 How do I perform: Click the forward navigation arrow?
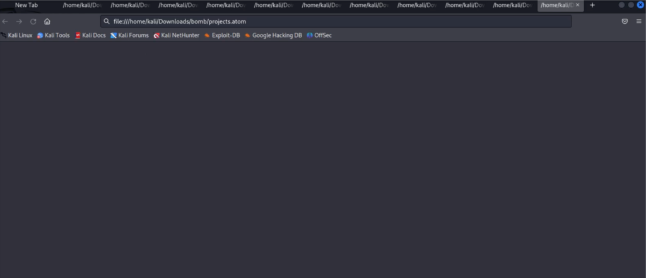coord(20,21)
